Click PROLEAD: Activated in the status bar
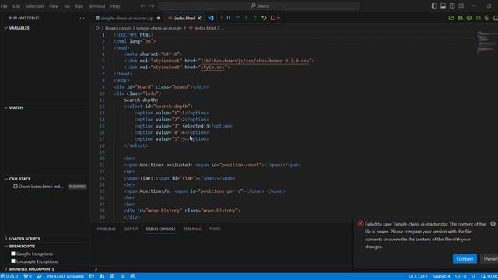Screen dimensions: 498x280 click(x=65, y=276)
